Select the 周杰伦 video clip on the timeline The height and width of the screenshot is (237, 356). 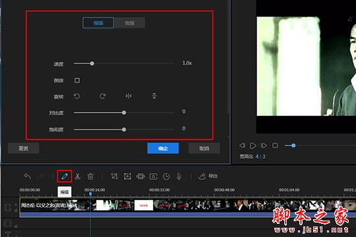pyautogui.click(x=188, y=207)
